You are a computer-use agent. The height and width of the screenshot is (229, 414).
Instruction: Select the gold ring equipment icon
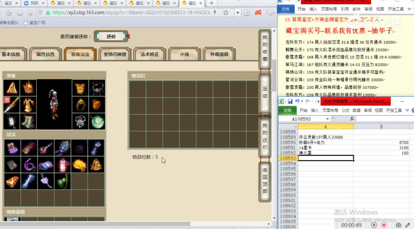[80, 105]
